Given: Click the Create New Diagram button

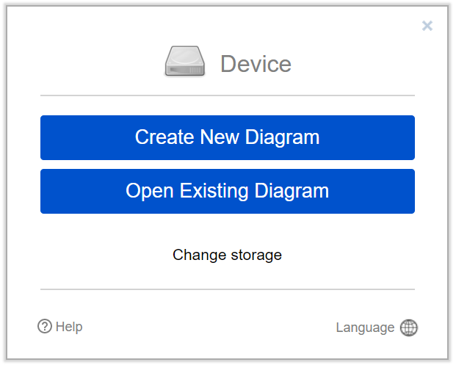Looking at the screenshot, I should coord(228,137).
